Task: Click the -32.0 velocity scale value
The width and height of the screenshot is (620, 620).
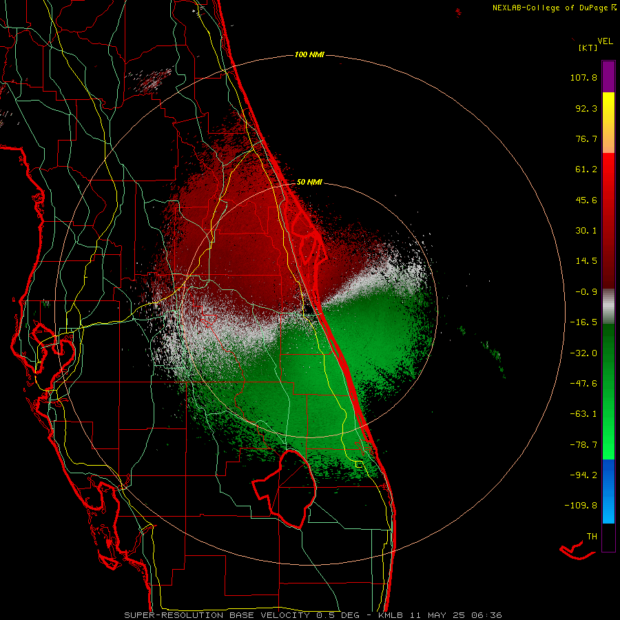Action: click(x=583, y=353)
